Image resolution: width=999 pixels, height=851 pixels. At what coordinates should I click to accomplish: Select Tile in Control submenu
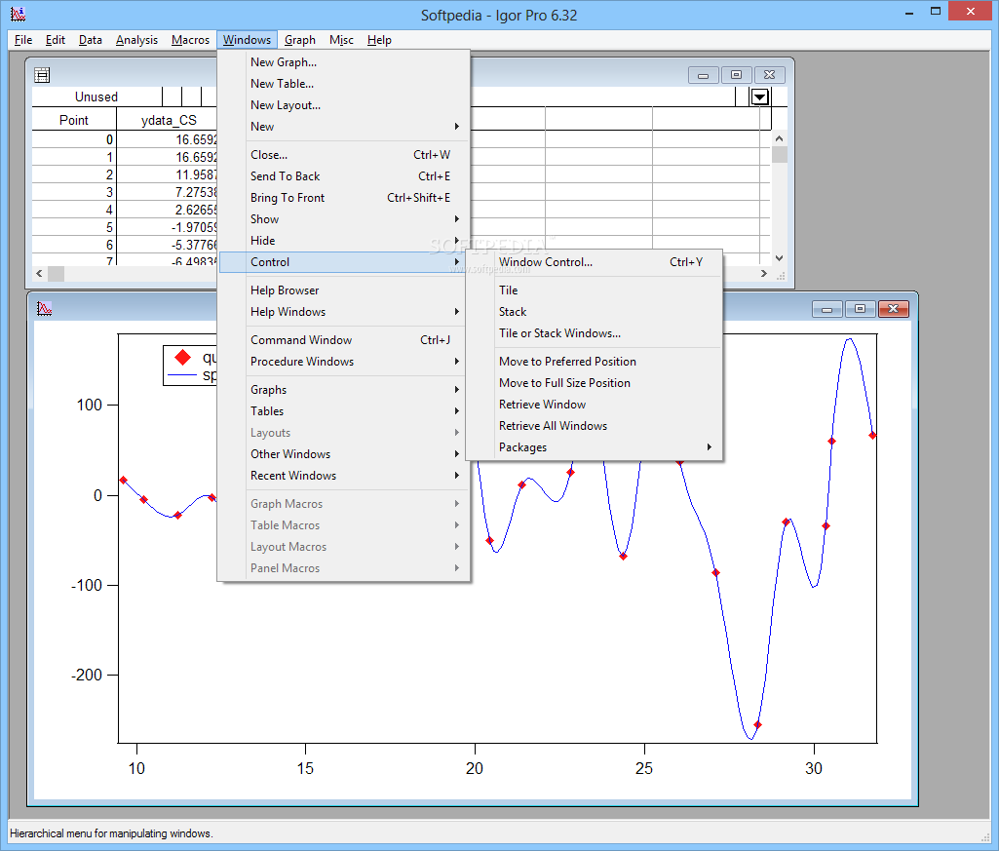click(595, 290)
